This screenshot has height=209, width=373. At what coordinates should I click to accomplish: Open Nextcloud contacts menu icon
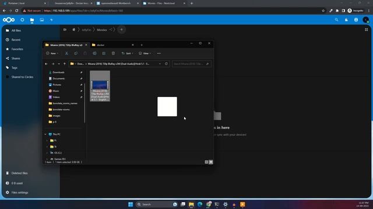point(356,20)
